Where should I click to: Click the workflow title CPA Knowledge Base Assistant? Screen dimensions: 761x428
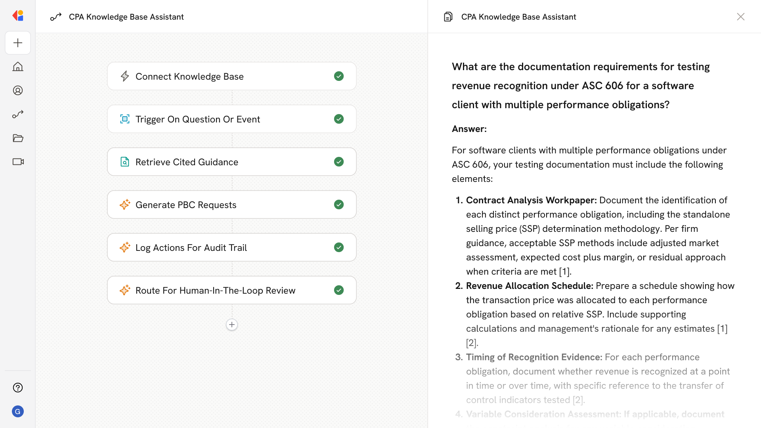[126, 17]
